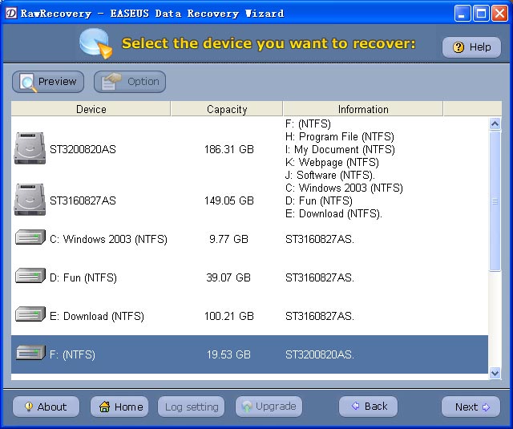Click the disk recovery logo in header

pos(96,44)
